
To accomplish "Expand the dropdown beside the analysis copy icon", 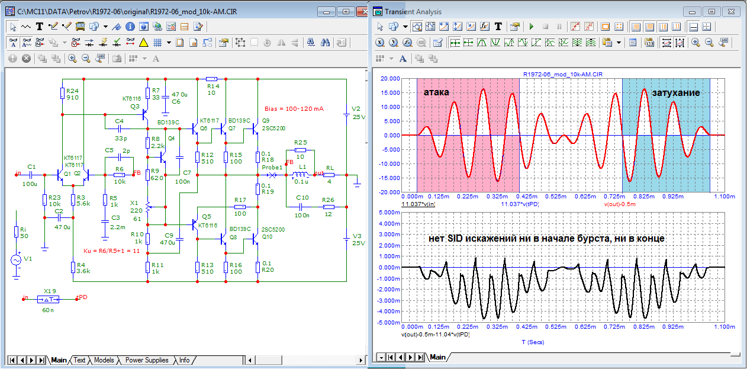I will [x=619, y=43].
